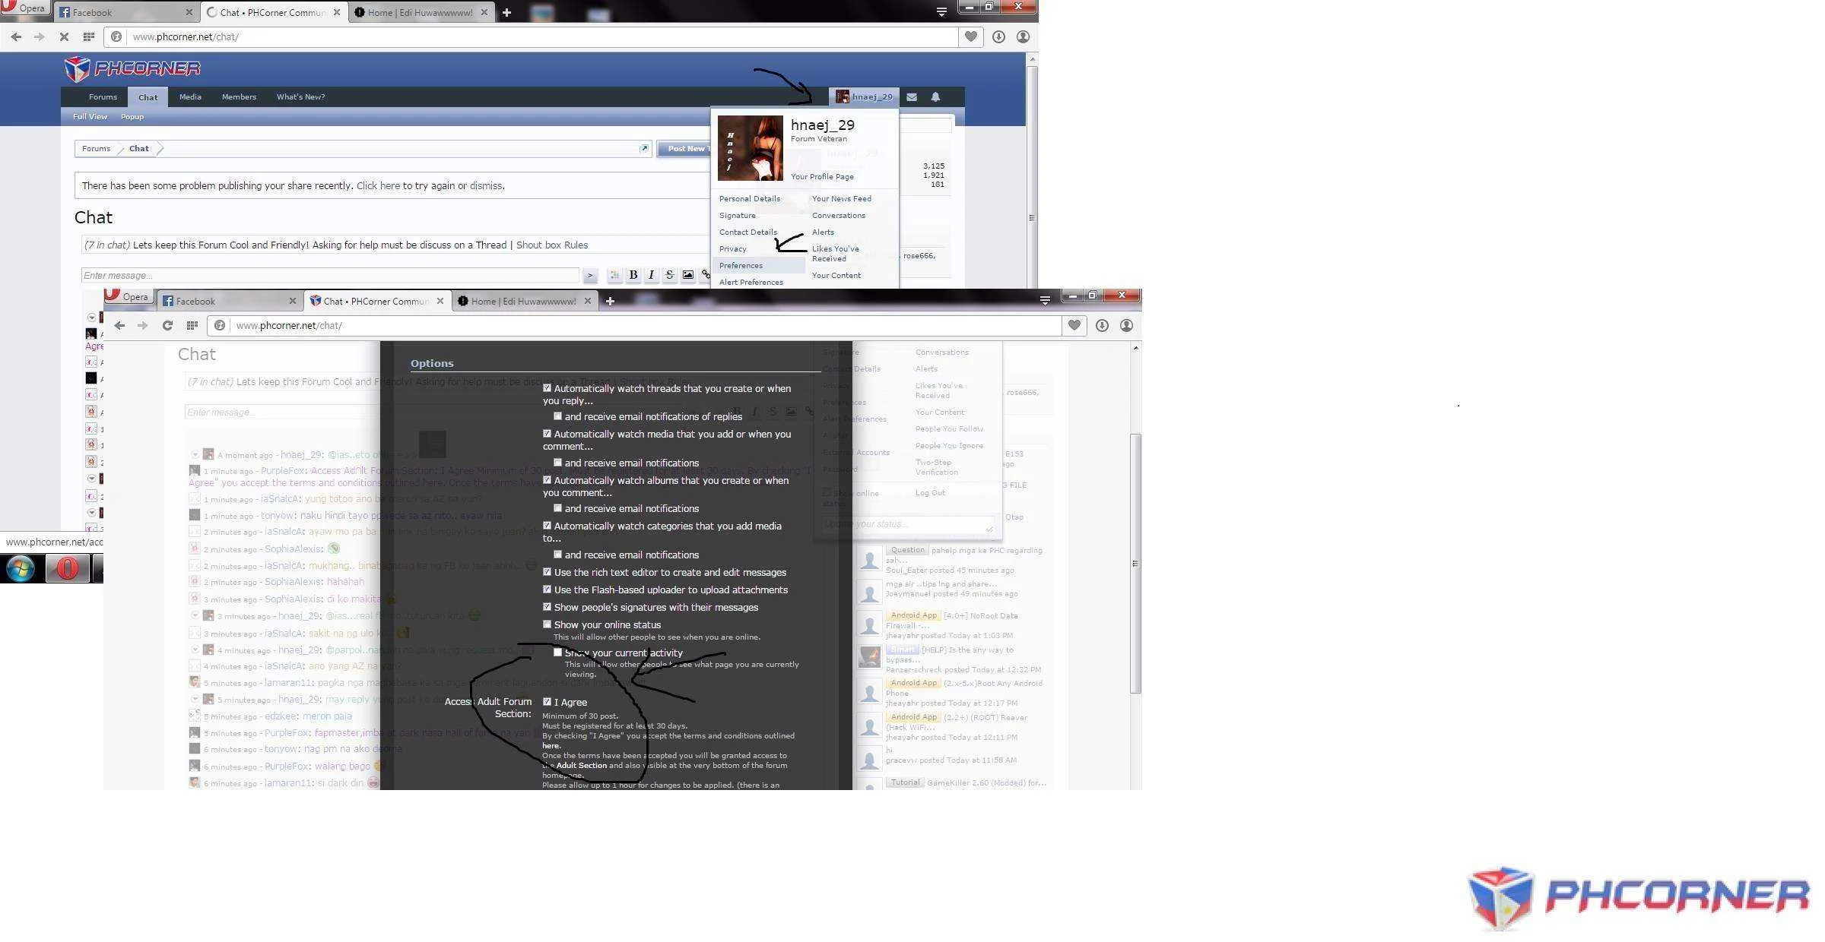
Task: Focus the Enter message chat field
Action: [330, 275]
